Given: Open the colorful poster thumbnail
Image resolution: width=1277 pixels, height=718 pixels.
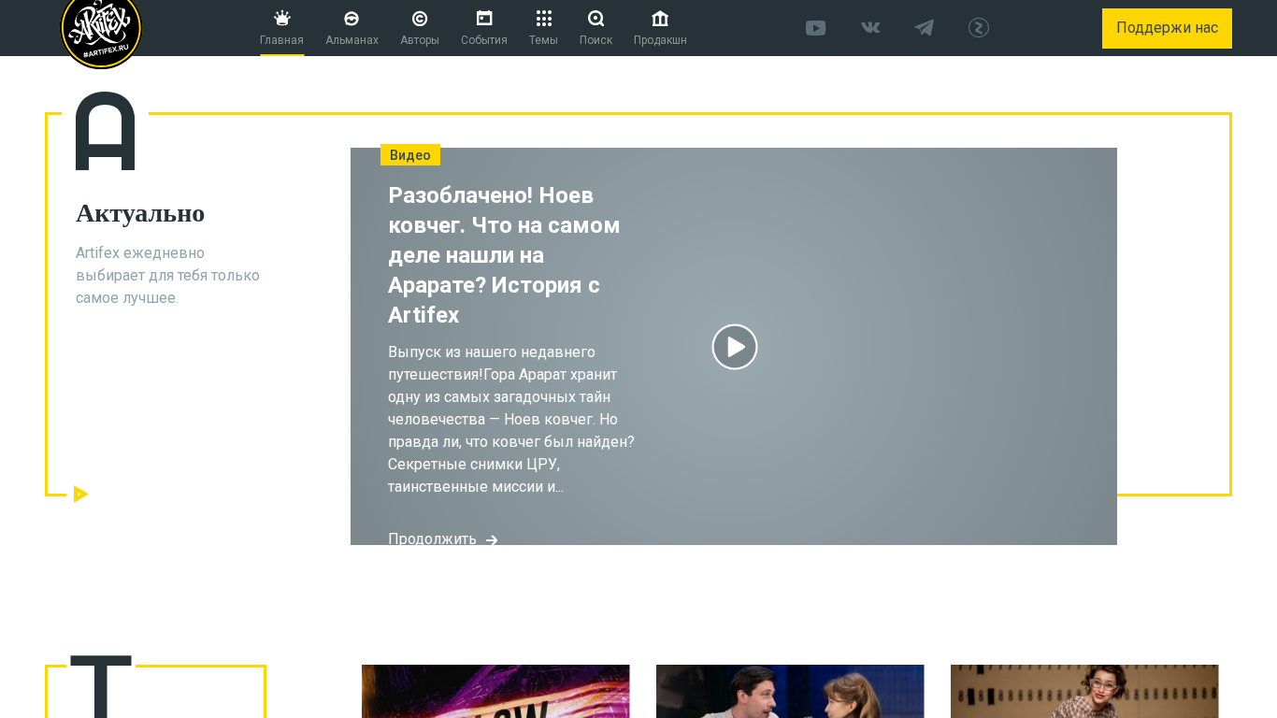Looking at the screenshot, I should (x=495, y=691).
